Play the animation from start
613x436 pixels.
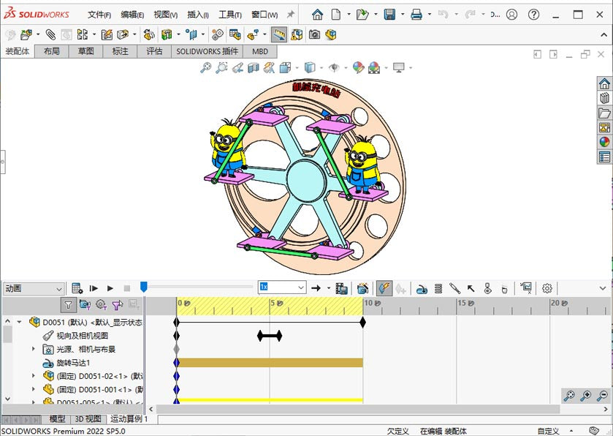(94, 288)
